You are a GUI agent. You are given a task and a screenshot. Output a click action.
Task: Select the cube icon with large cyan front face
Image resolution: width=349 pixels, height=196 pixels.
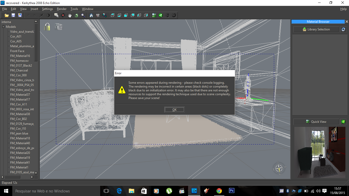(x=126, y=15)
